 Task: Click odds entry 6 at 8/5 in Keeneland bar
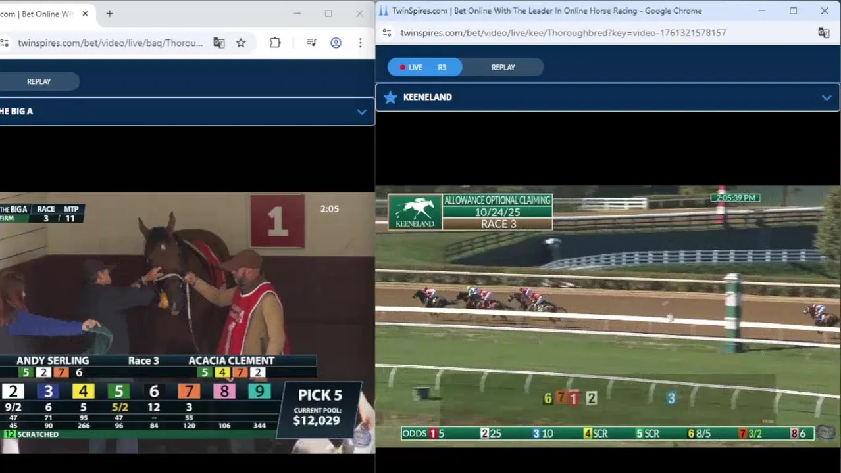click(x=699, y=434)
